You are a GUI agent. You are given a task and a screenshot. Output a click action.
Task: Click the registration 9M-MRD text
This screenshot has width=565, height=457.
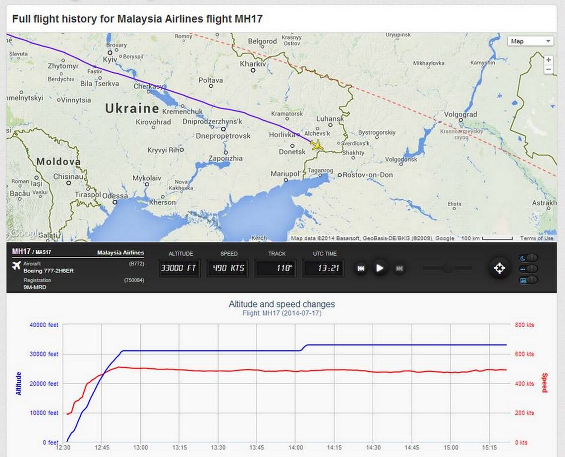click(x=35, y=287)
